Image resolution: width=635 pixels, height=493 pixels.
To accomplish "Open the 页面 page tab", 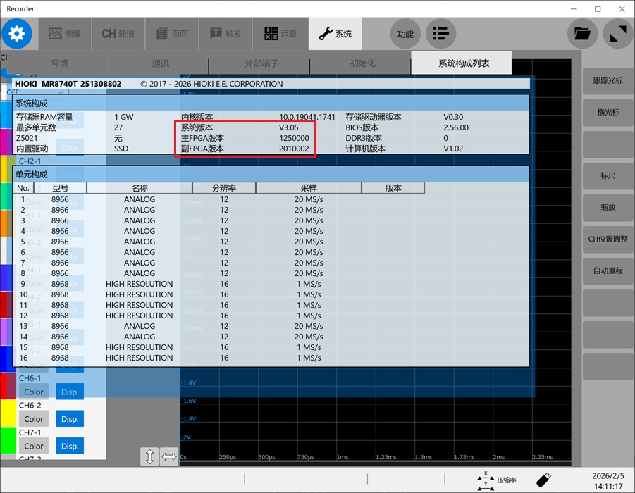I will [172, 34].
